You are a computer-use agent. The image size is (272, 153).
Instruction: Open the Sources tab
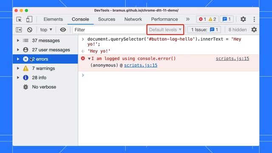coord(107,19)
